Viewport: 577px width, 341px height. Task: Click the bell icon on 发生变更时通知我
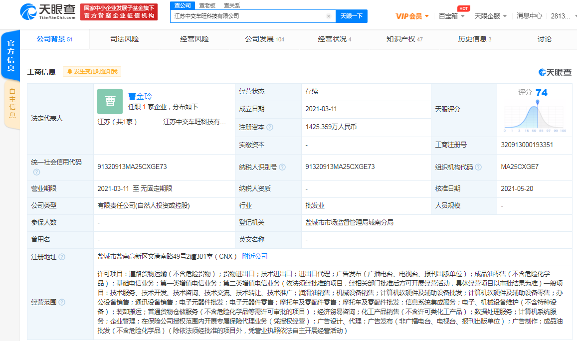70,72
